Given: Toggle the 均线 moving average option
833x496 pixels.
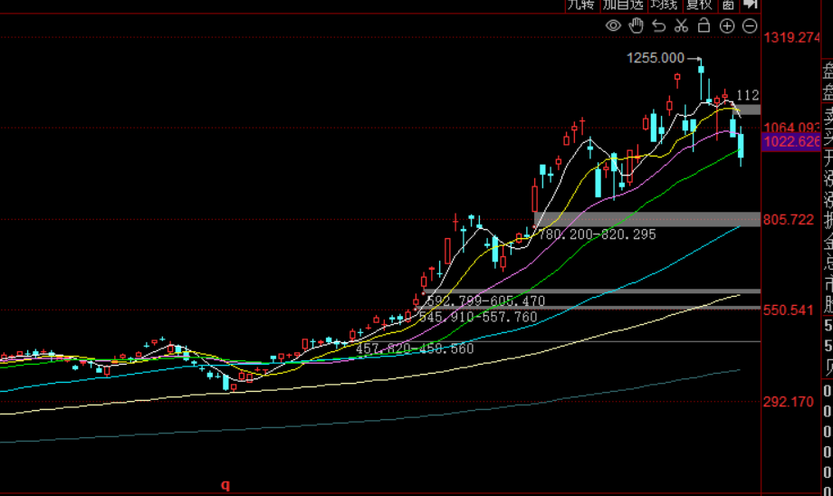Looking at the screenshot, I should (x=665, y=5).
